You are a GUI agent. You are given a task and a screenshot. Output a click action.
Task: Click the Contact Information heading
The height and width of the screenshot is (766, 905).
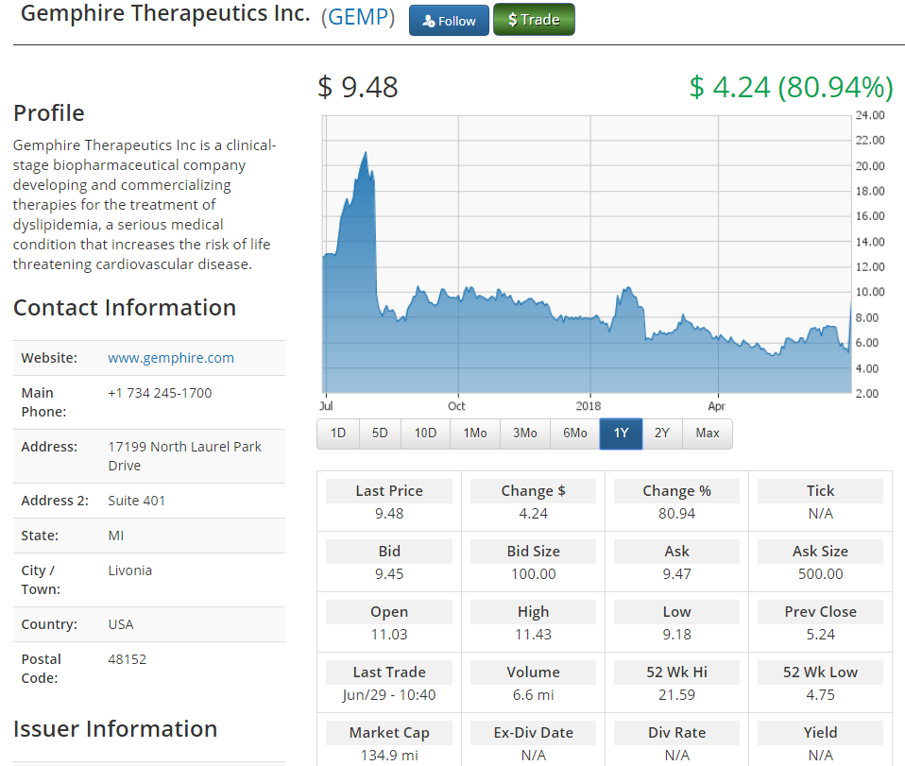click(x=125, y=308)
